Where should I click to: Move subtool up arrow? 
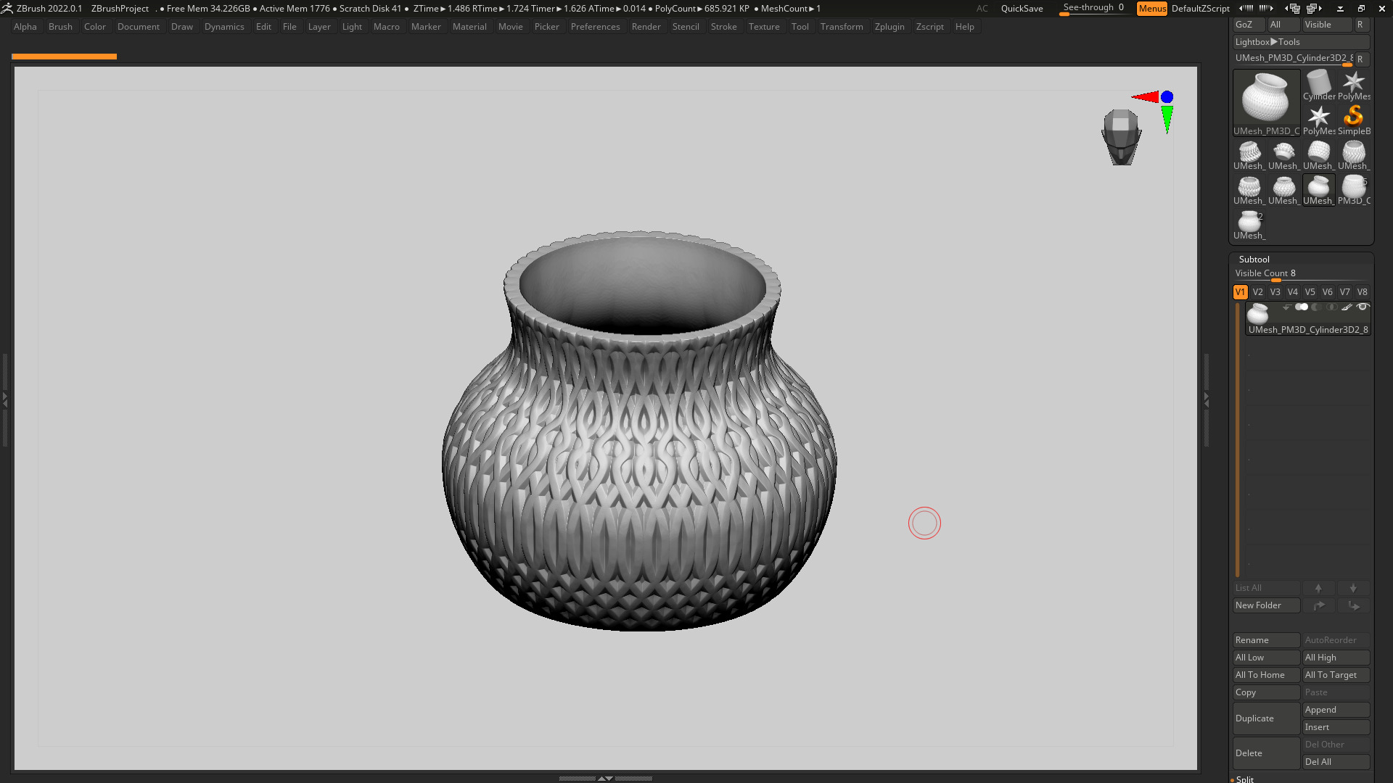1318,588
